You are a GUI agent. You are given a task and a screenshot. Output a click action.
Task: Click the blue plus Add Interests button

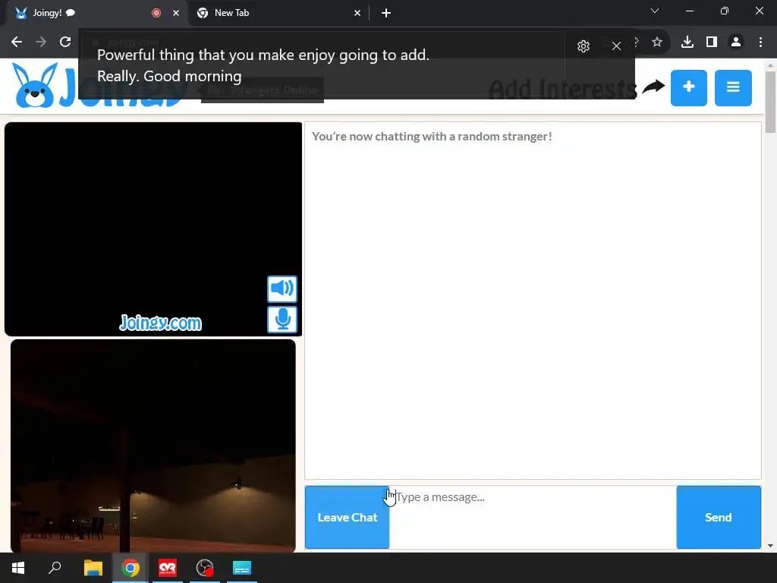tap(689, 88)
